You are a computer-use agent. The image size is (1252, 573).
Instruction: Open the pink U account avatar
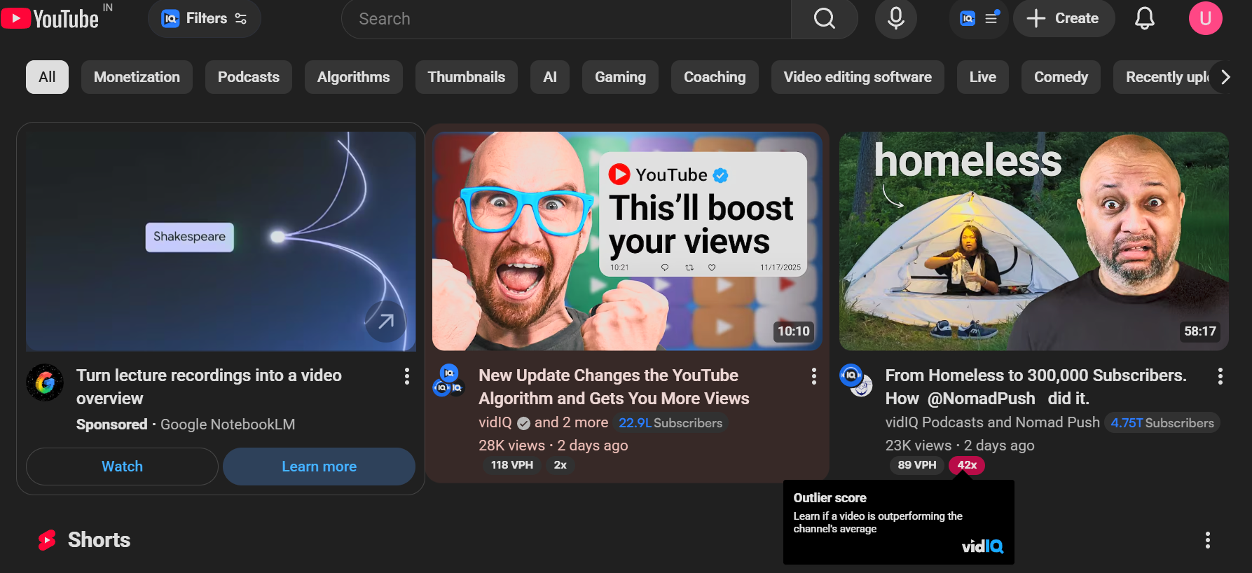pos(1205,18)
